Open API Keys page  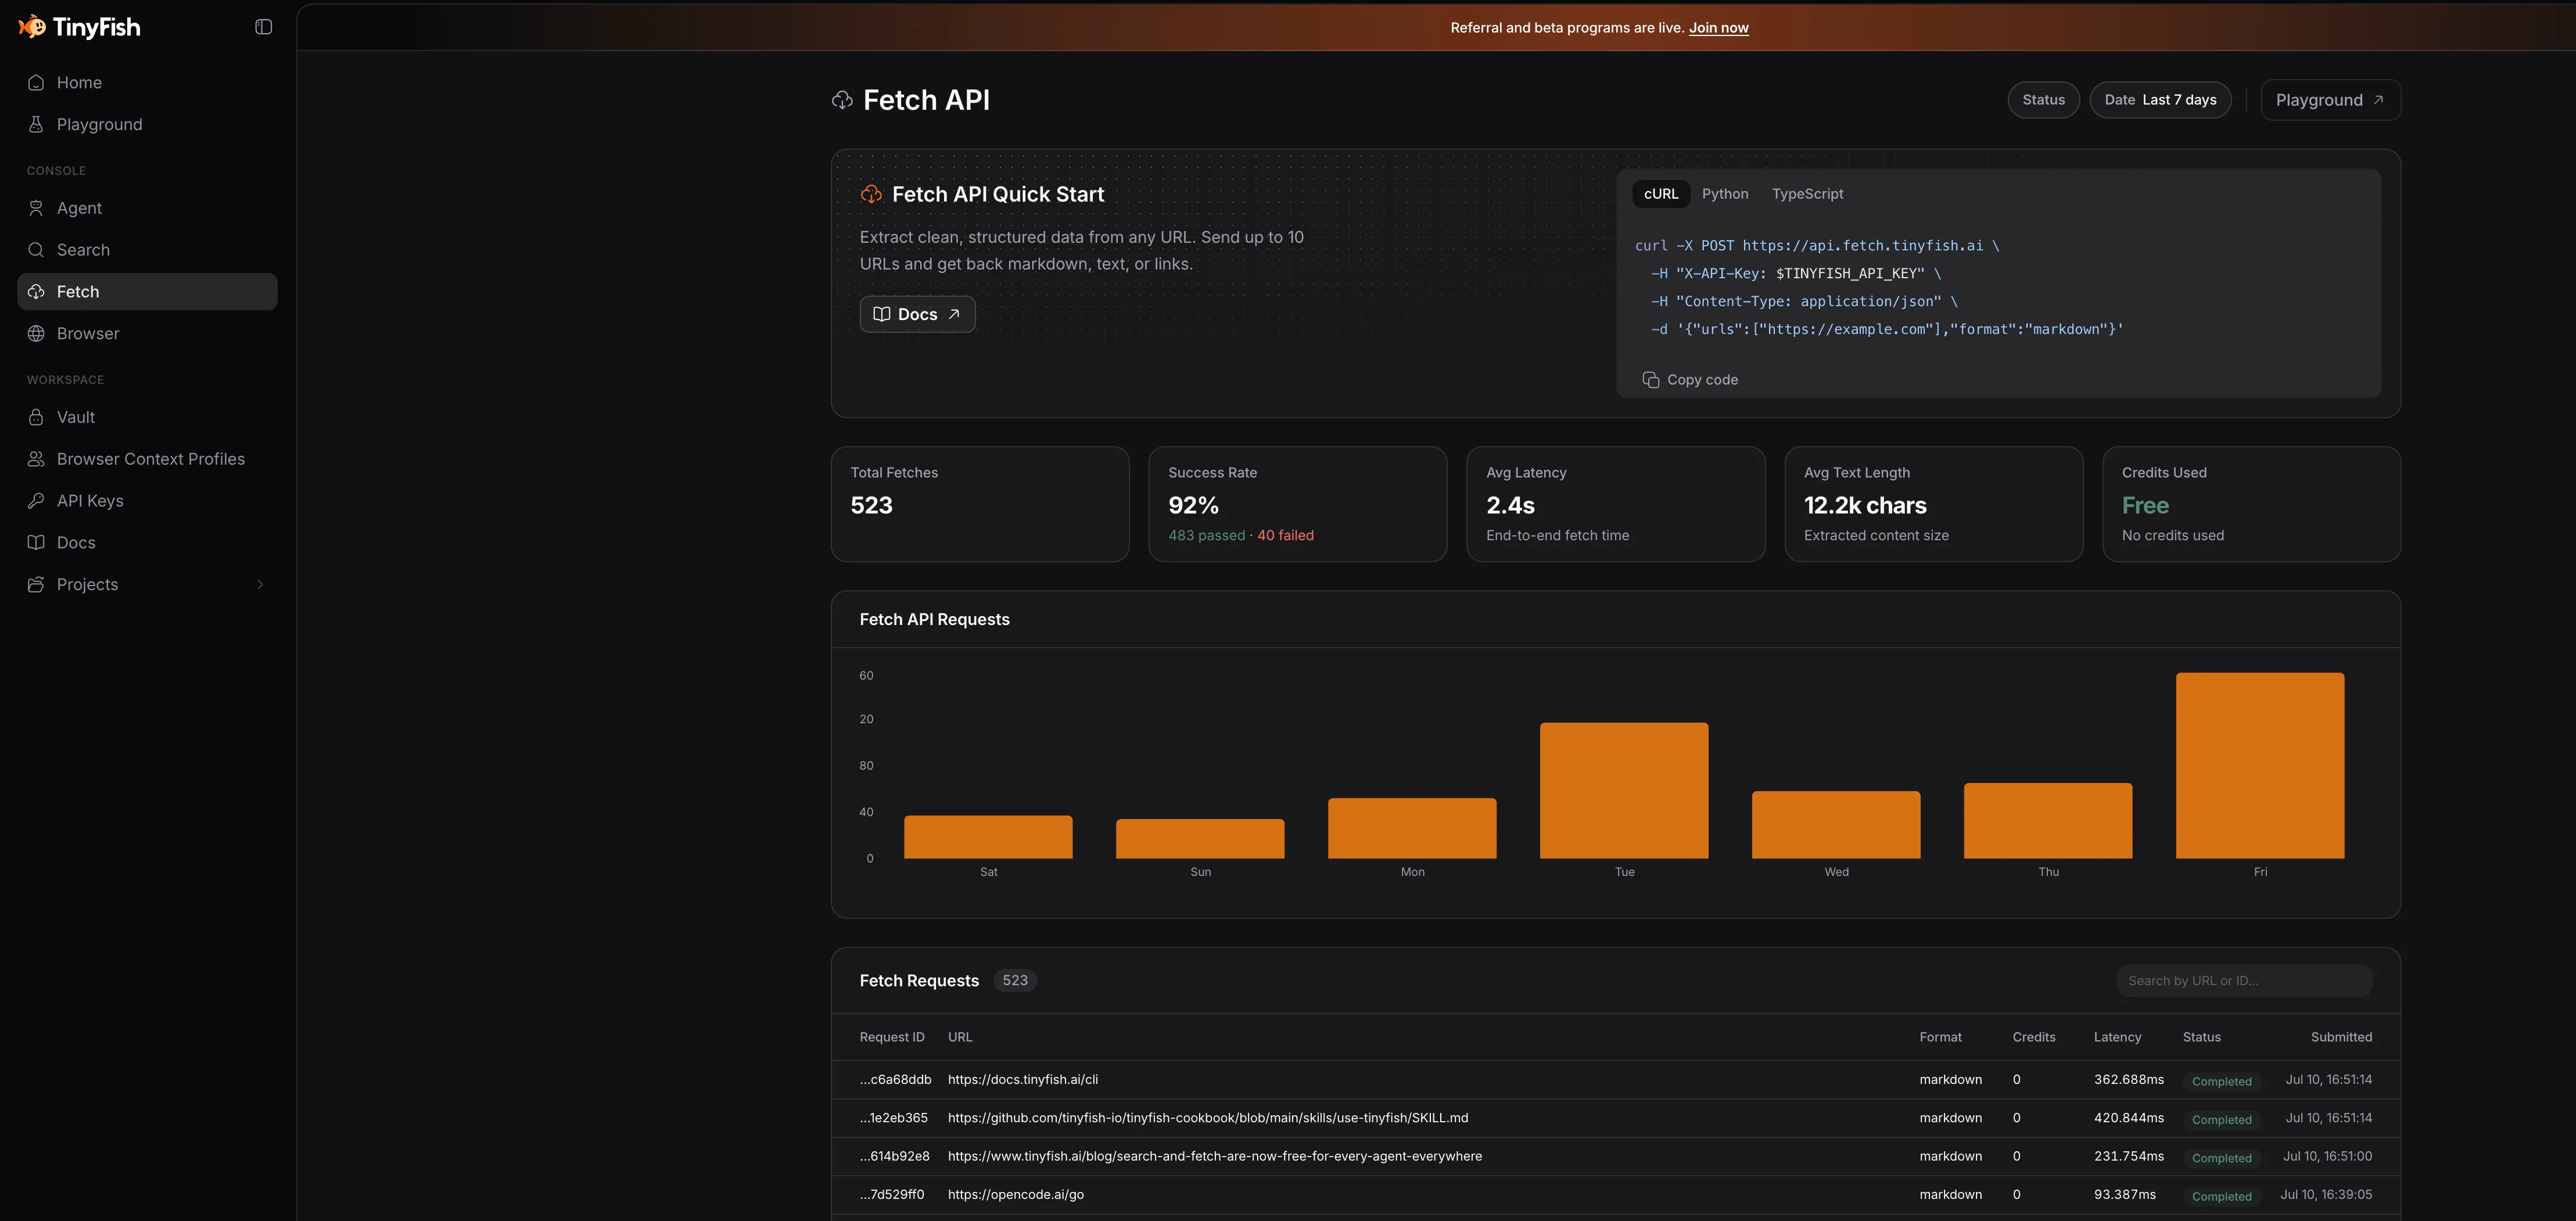click(147, 501)
